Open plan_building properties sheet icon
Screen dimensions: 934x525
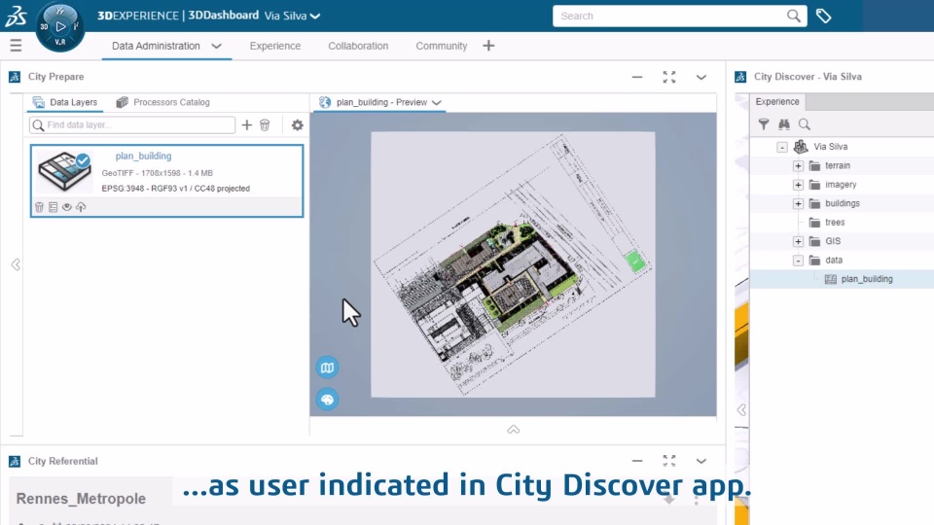pyautogui.click(x=53, y=207)
